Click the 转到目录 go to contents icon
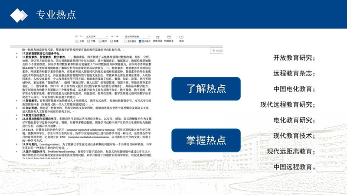The image size is (347, 195). point(169,39)
